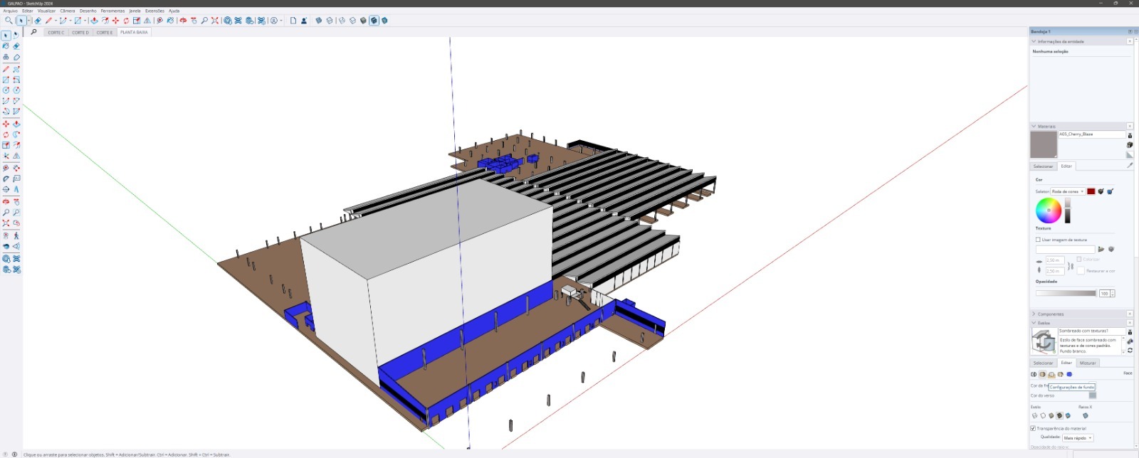Expand the Componentes panel
The width and height of the screenshot is (1139, 458).
(x=1050, y=314)
